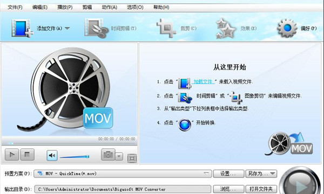Click the 设置... button
324x194 pixels.
[228, 174]
